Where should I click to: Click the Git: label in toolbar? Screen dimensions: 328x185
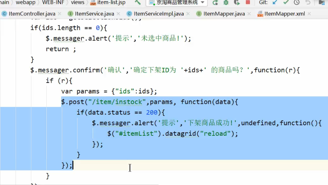coord(263,2)
